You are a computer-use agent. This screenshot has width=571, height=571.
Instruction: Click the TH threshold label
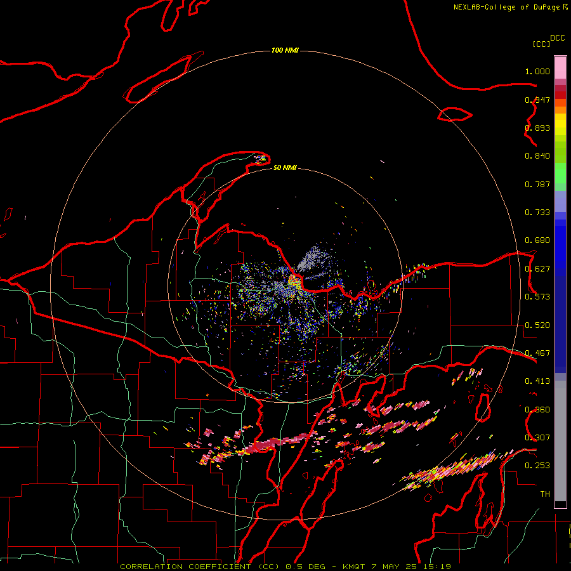pyautogui.click(x=545, y=494)
